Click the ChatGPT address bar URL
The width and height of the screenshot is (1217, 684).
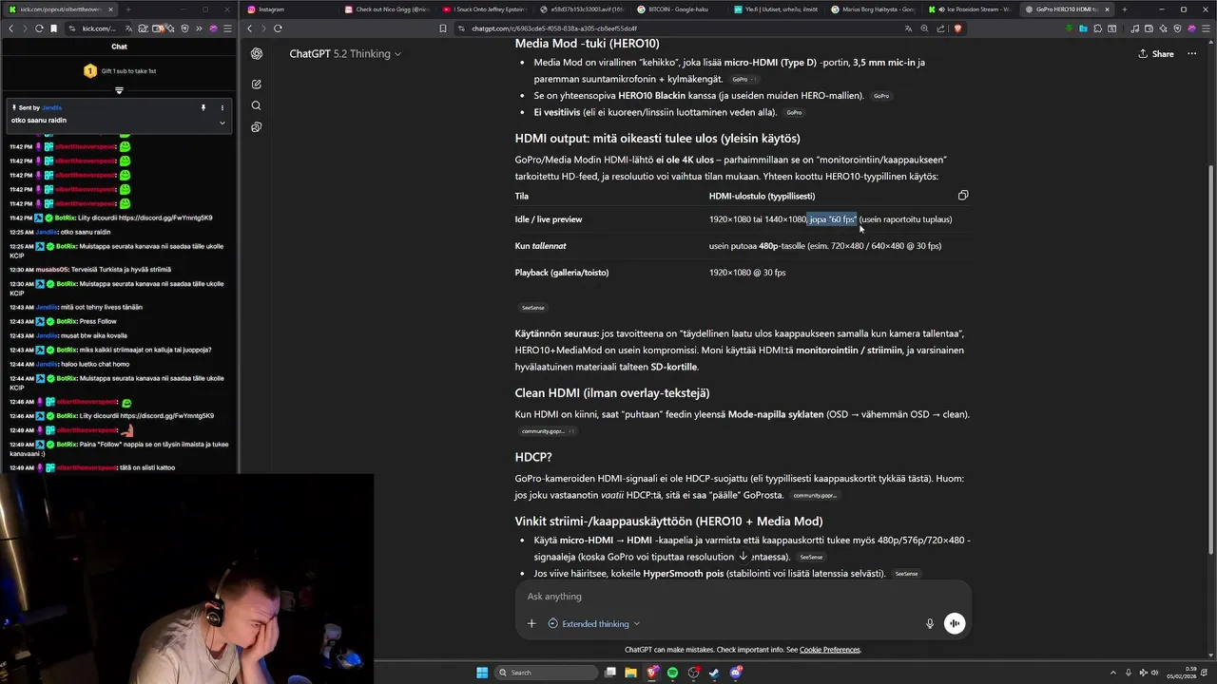(x=554, y=28)
